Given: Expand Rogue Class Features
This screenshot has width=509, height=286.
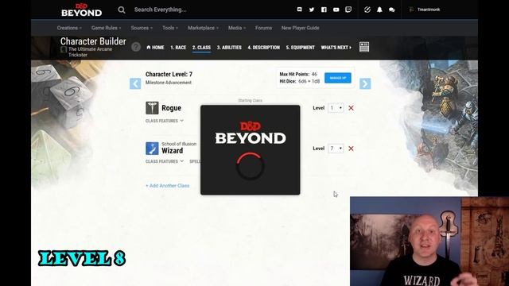Looking at the screenshot, I should 165,121.
